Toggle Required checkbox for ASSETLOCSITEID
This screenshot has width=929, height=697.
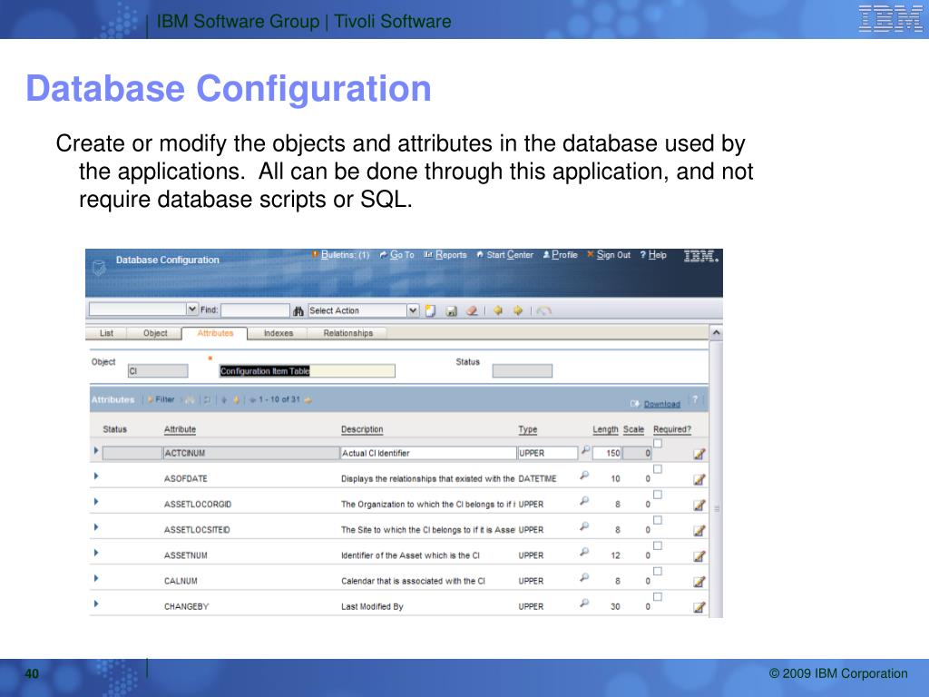point(658,520)
